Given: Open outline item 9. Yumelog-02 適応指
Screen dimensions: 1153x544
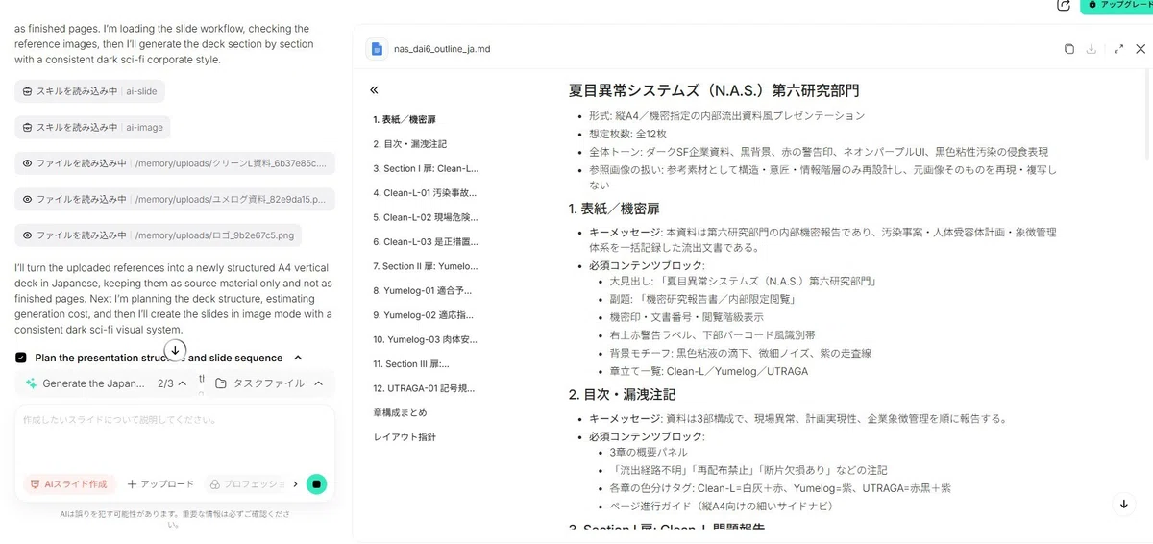Looking at the screenshot, I should 426,314.
